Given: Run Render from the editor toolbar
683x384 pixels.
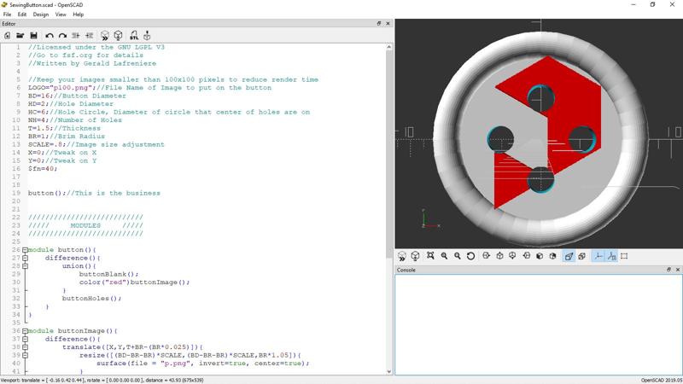Looking at the screenshot, I should pos(118,35).
